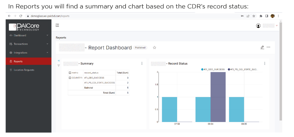
Task: Click the filter bar icon beside Summary
Action: click(x=59, y=66)
